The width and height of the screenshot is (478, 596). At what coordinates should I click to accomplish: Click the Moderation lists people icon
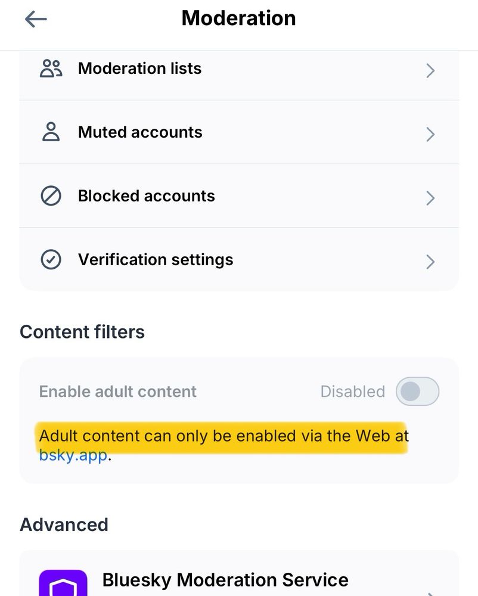point(51,69)
